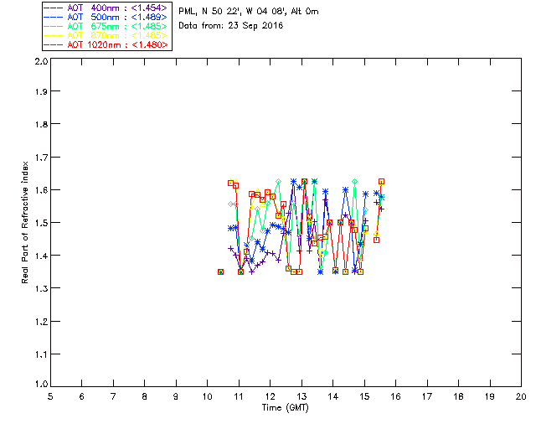Click the x-axis tick label 17

[427, 396]
